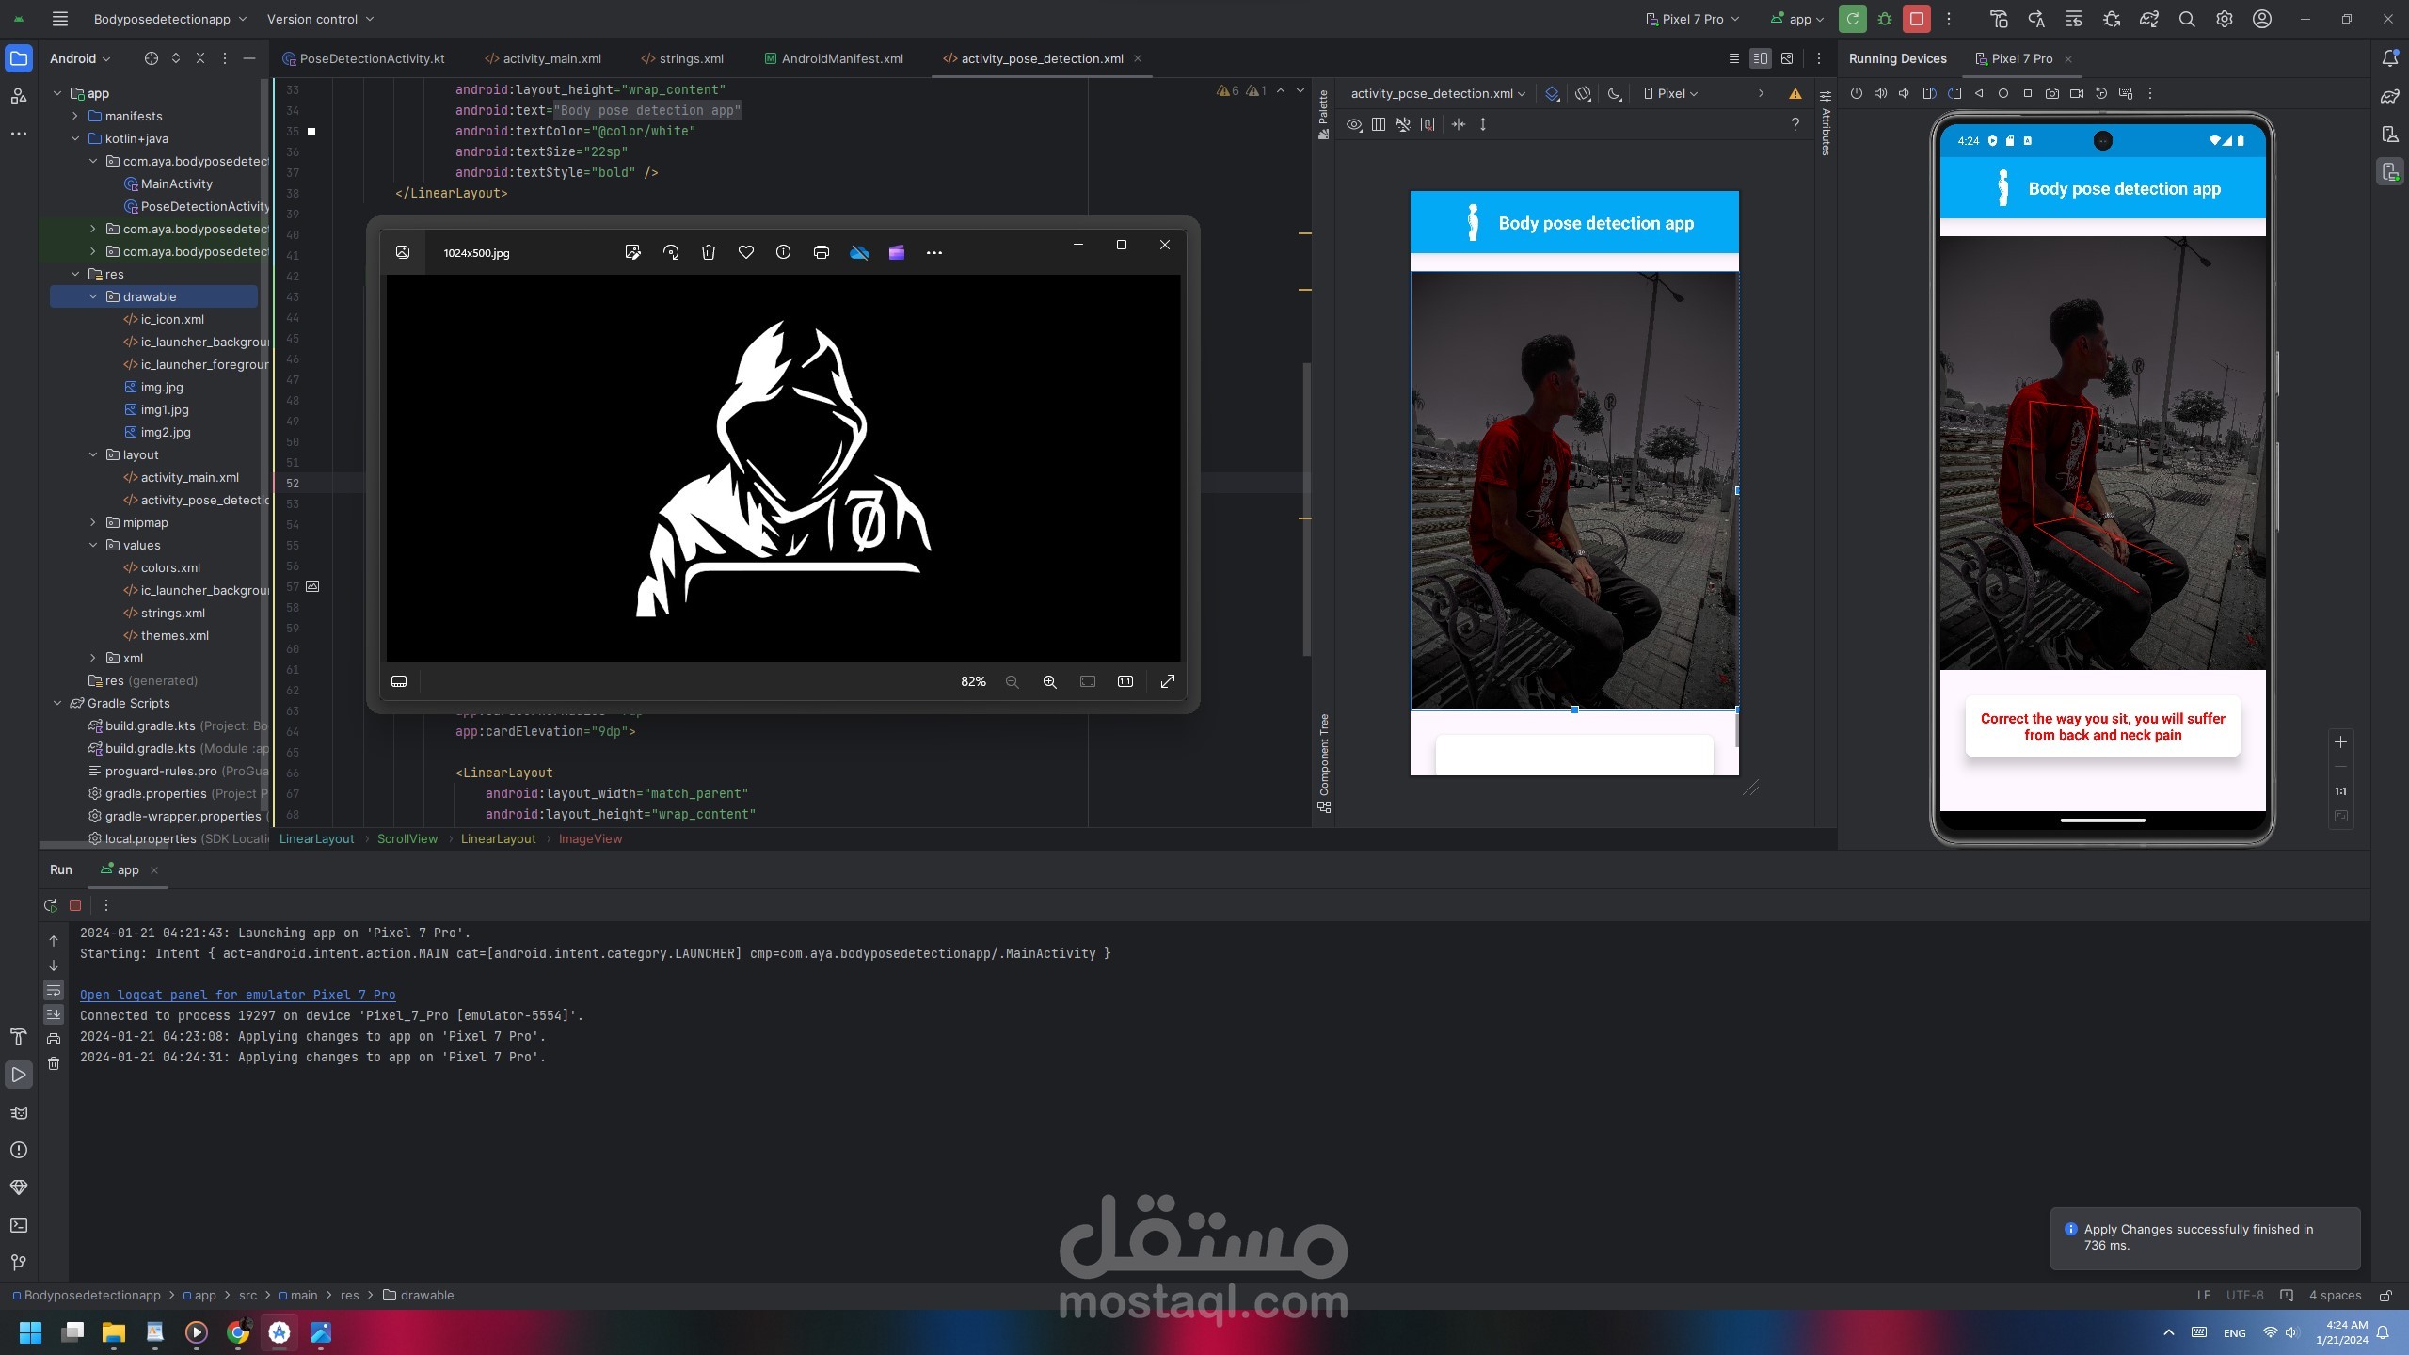Click Open logcat panel for emulator link
This screenshot has width=2409, height=1355.
(x=237, y=995)
